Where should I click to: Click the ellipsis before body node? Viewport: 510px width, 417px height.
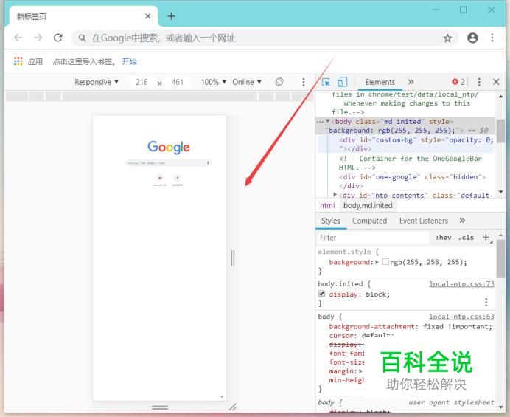(320, 122)
